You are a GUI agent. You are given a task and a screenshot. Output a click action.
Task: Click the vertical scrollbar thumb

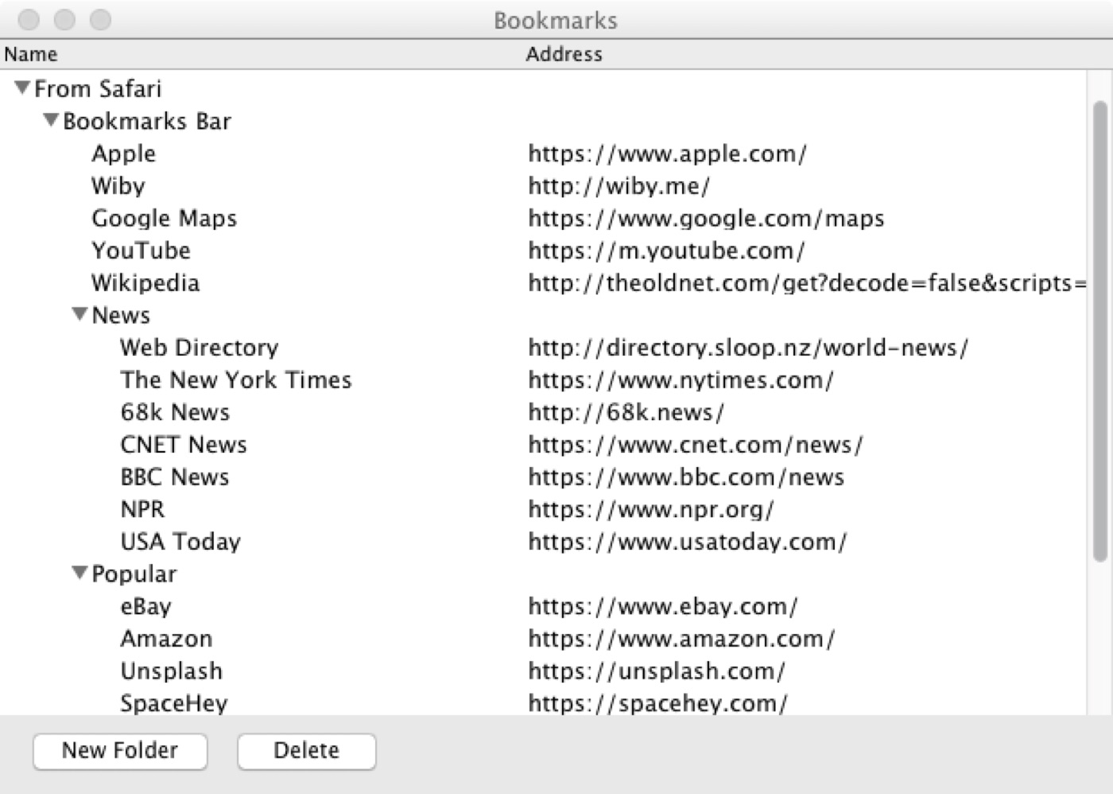tap(1100, 332)
